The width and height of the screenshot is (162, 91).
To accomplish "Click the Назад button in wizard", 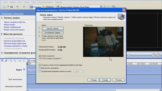I will pos(93,80).
